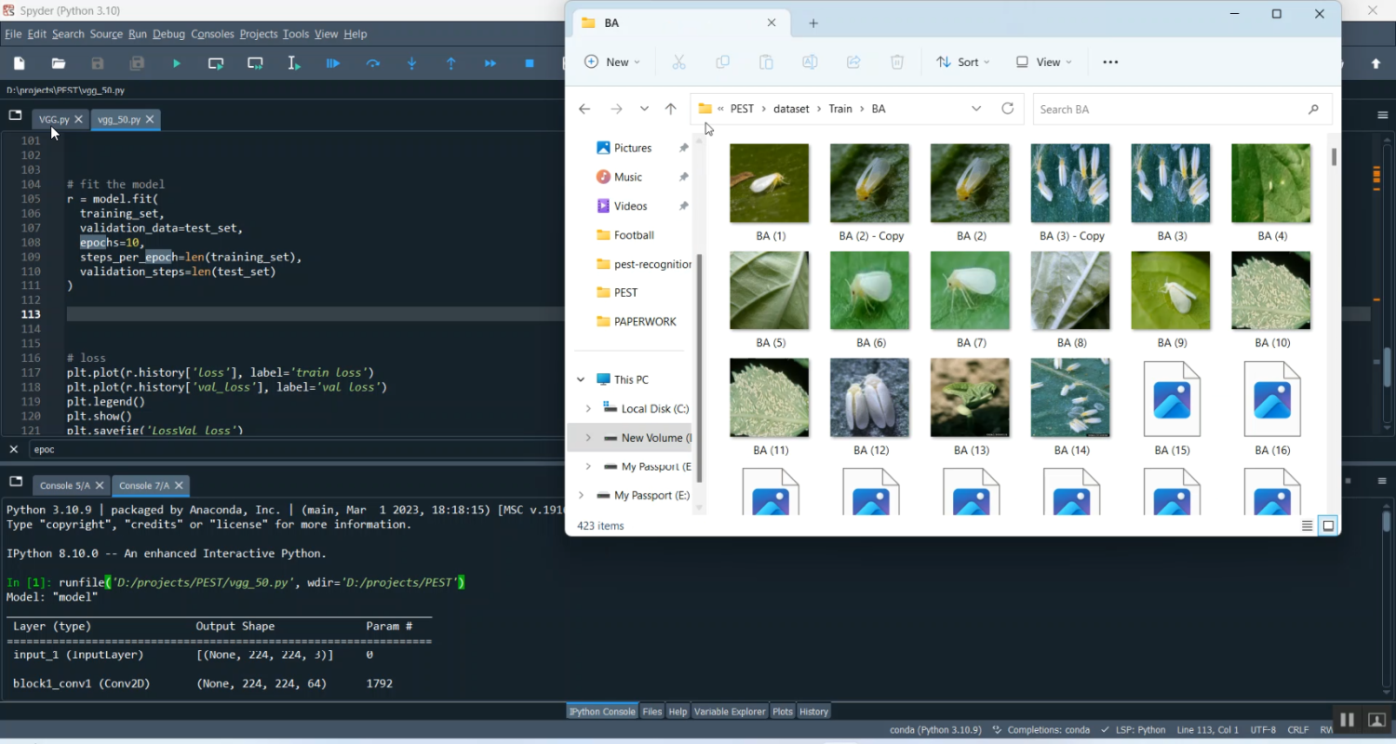Refresh the BA folder view
The height and width of the screenshot is (744, 1396).
point(1007,109)
